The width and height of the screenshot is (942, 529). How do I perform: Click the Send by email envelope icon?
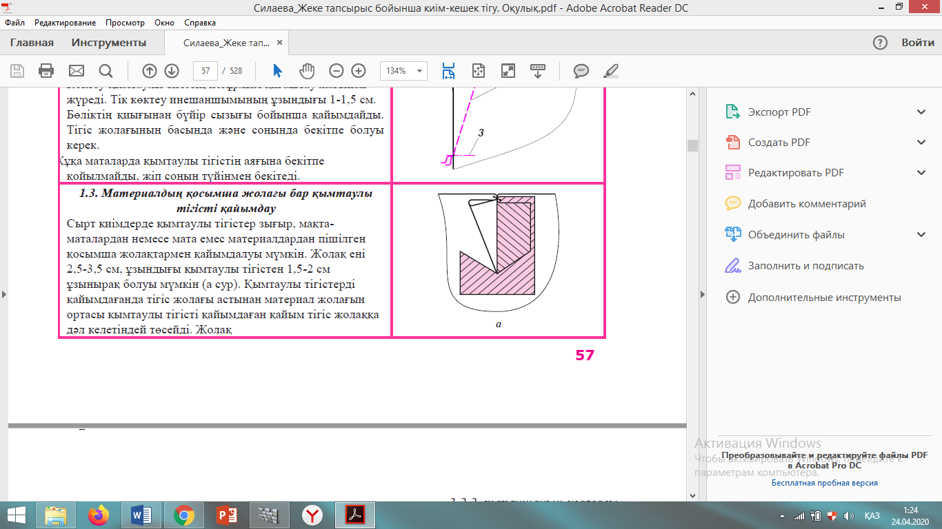76,70
